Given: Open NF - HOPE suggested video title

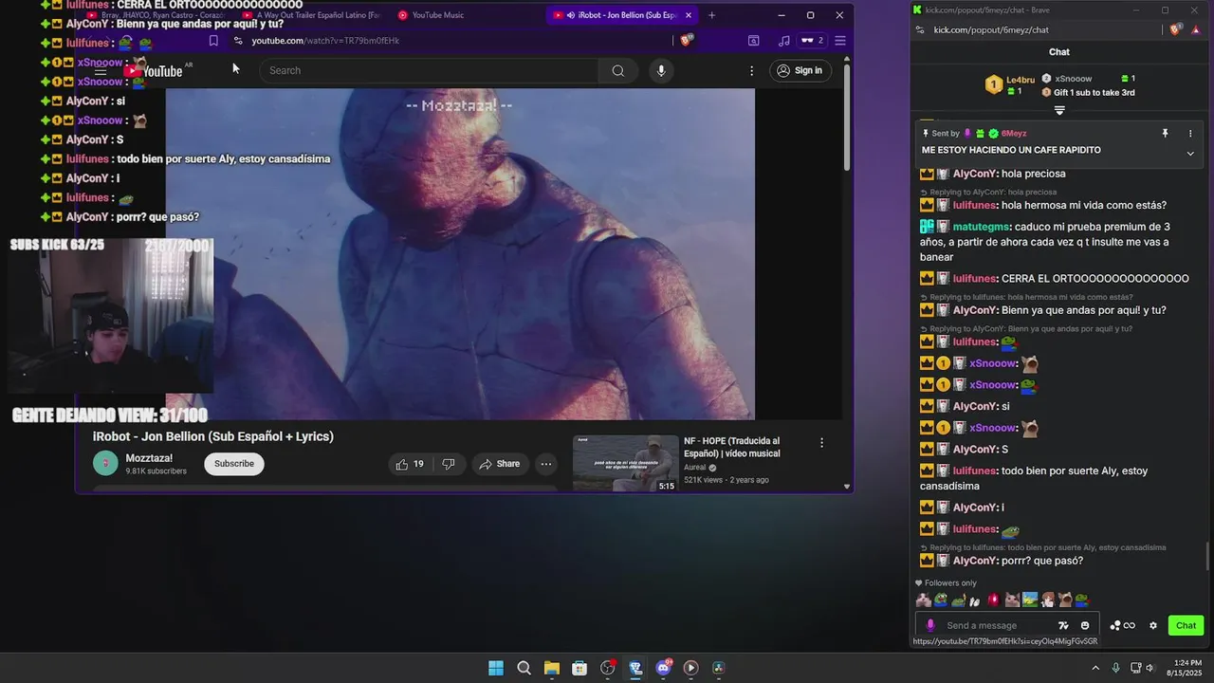Looking at the screenshot, I should coord(732,447).
